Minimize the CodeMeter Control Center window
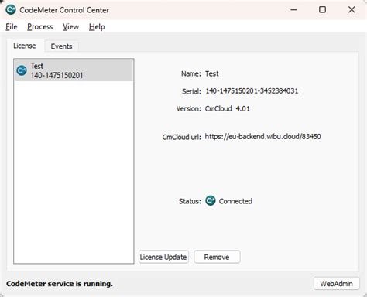This screenshot has height=297, width=367. coord(293,10)
